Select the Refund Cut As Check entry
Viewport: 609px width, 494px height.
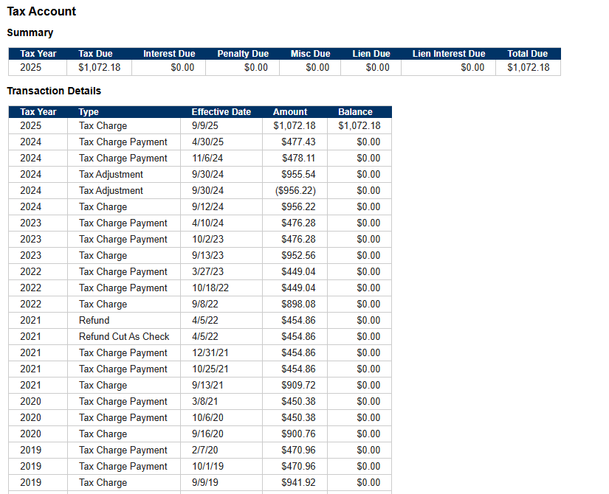tap(124, 337)
